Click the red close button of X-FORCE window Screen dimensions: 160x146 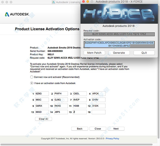pos(83,2)
